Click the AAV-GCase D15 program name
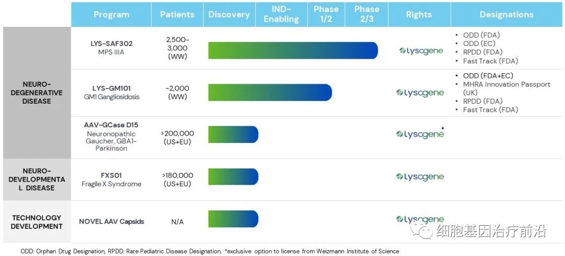Viewport: 565px width, 256px height. pos(111,125)
